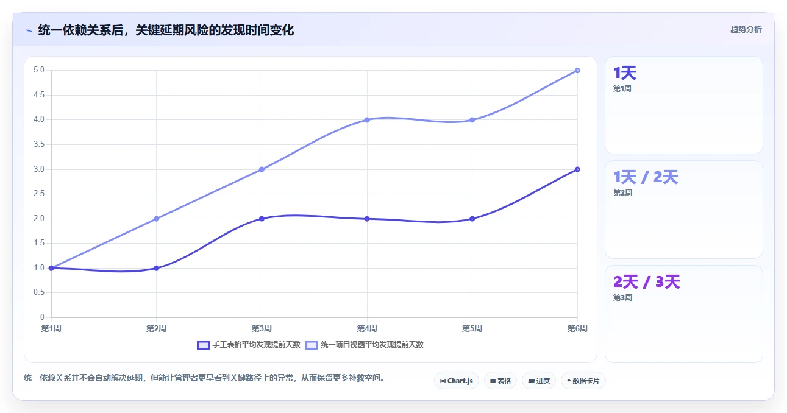The height and width of the screenshot is (413, 787).
Task: Click the 第3周 x-axis label
Action: [262, 329]
